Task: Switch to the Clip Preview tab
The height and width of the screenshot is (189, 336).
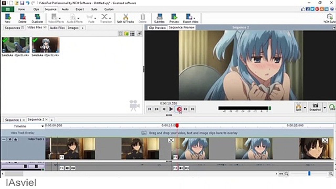Action: (x=157, y=28)
